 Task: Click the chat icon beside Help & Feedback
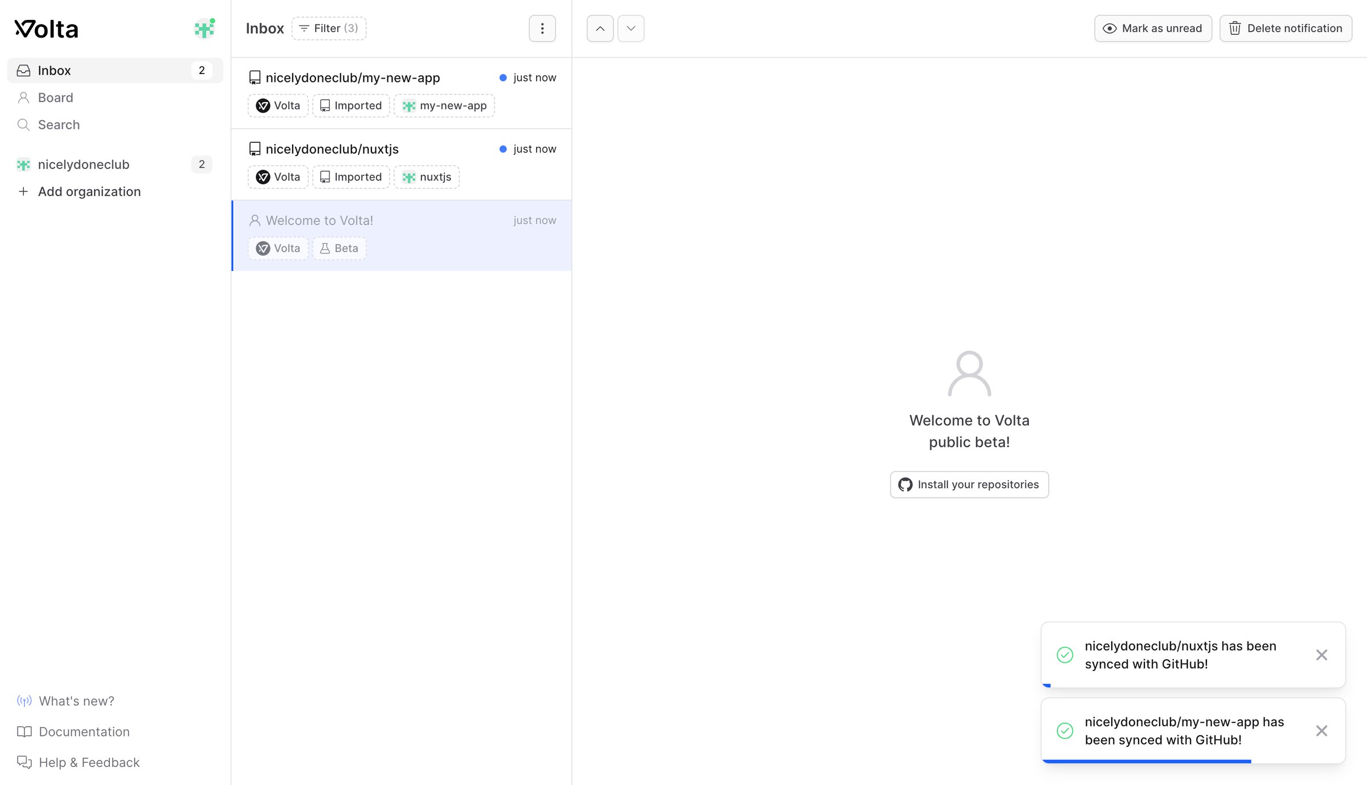(24, 762)
